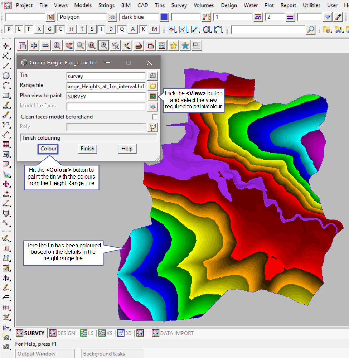Screen dimensions: 349x358
Task: Enable Clean faces model beforehand checkbox
Action: 155,117
